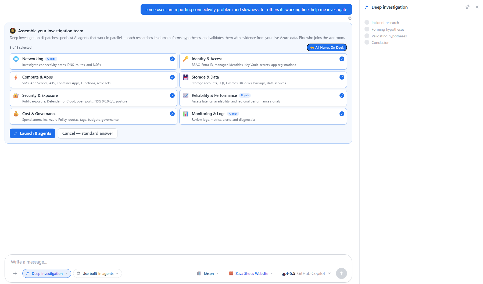This screenshot has height=284, width=483.
Task: Click the AI pick badge next to Monitoring & Logs
Action: pyautogui.click(x=233, y=114)
